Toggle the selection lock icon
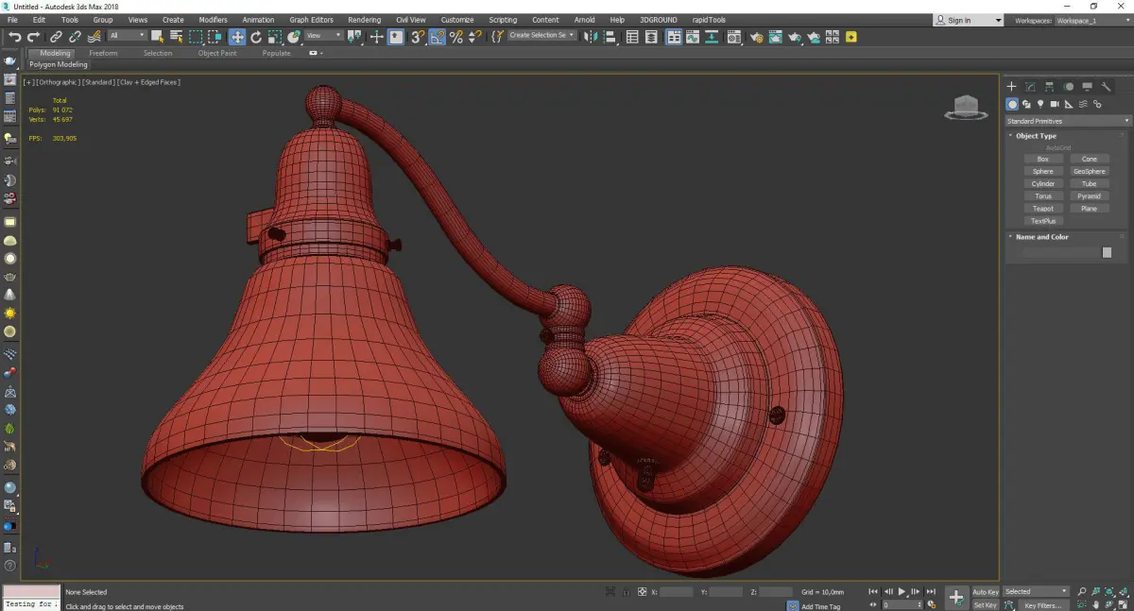 click(x=626, y=592)
